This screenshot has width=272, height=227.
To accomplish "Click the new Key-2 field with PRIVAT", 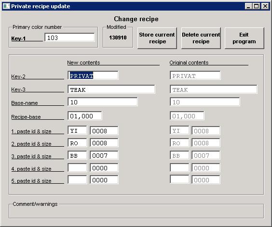I will point(93,76).
